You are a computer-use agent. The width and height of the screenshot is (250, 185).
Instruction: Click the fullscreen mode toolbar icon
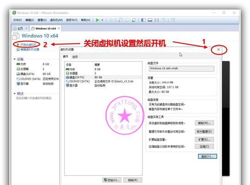[157, 20]
